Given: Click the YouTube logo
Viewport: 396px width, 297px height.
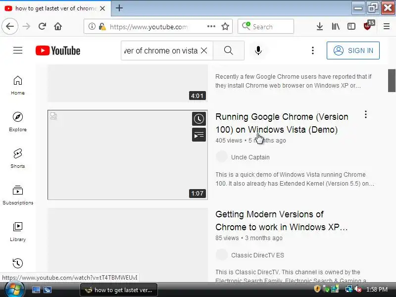Looking at the screenshot, I should click(x=58, y=50).
